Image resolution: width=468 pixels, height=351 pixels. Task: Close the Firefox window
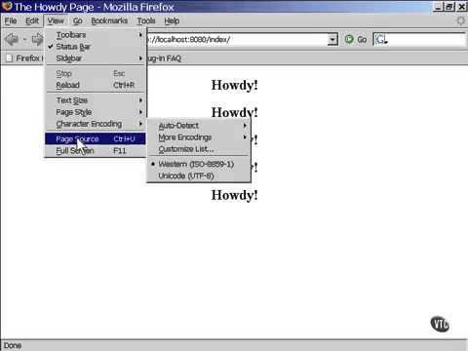click(x=461, y=7)
